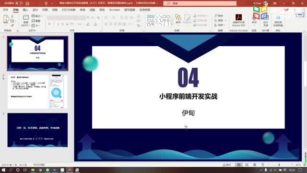The width and height of the screenshot is (307, 173).
Task: Select the Format Painter brush icon
Action: [x=12, y=25]
